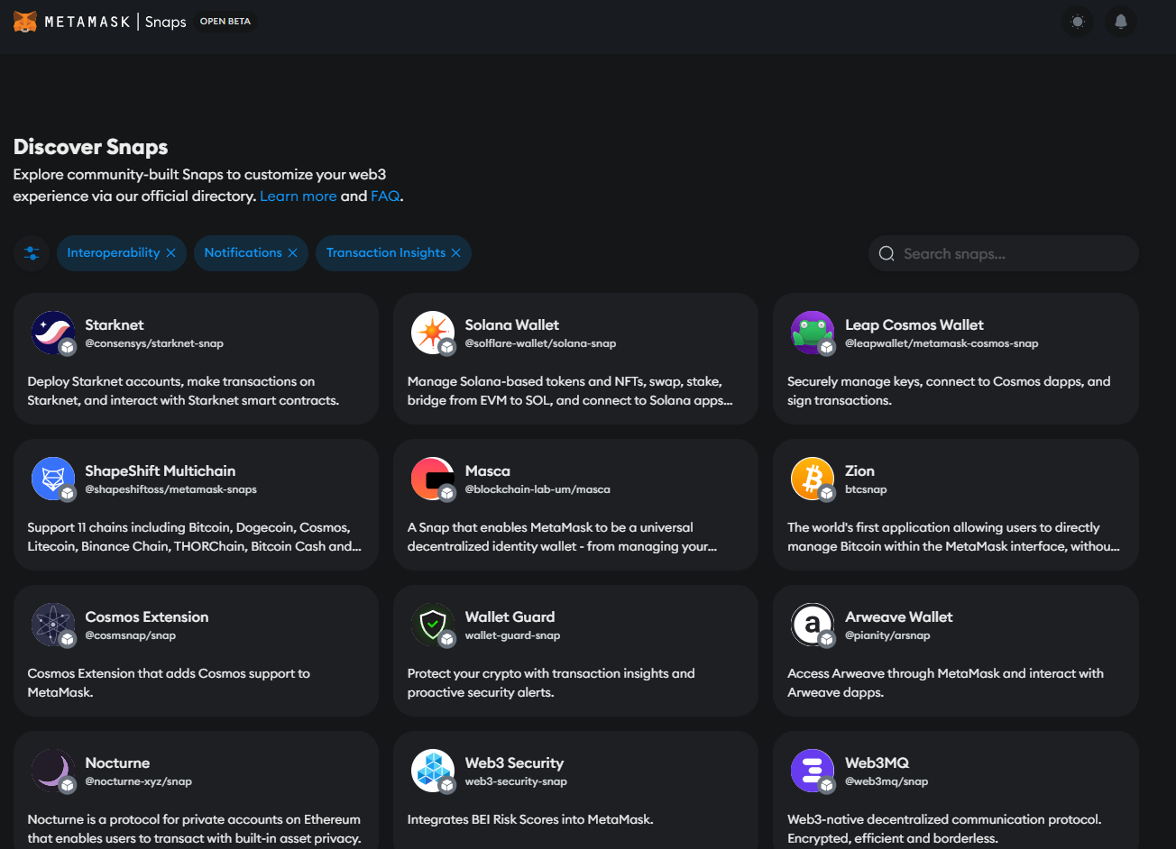The image size is (1176, 849).
Task: Click the Starknet description text
Action: 183,391
